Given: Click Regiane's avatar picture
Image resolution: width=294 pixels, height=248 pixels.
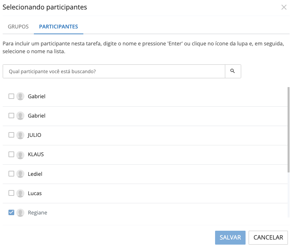Looking at the screenshot, I should coord(20,212).
